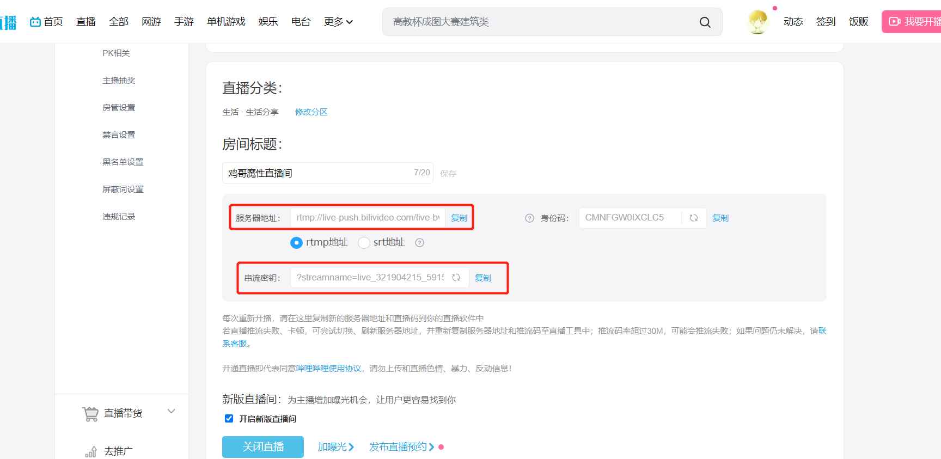Select the rtmp地址 radio button
This screenshot has width=941, height=459.
[x=296, y=243]
